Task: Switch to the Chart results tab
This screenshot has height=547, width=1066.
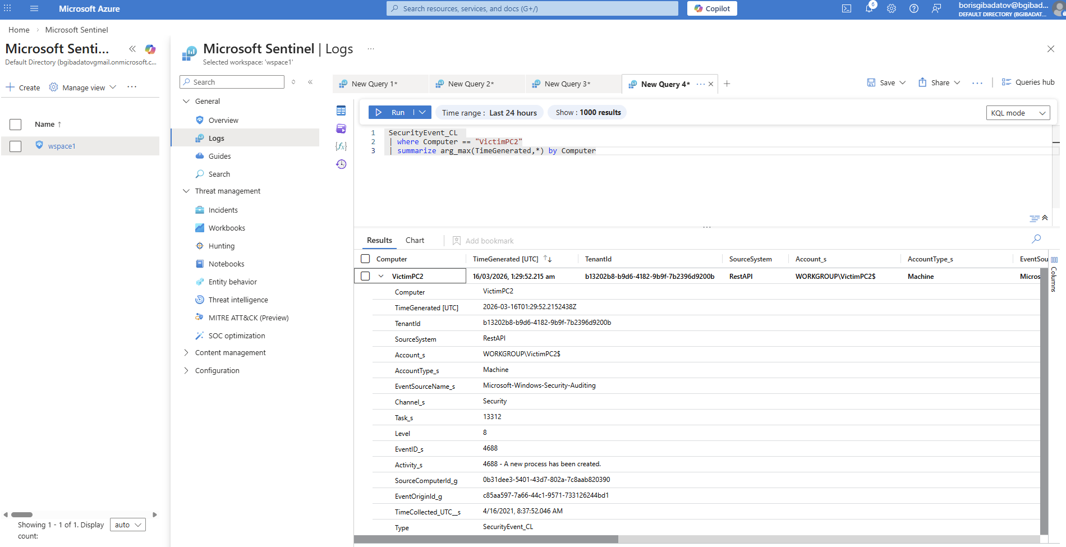Action: [x=415, y=240]
